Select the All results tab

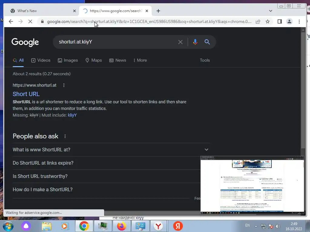[18, 60]
